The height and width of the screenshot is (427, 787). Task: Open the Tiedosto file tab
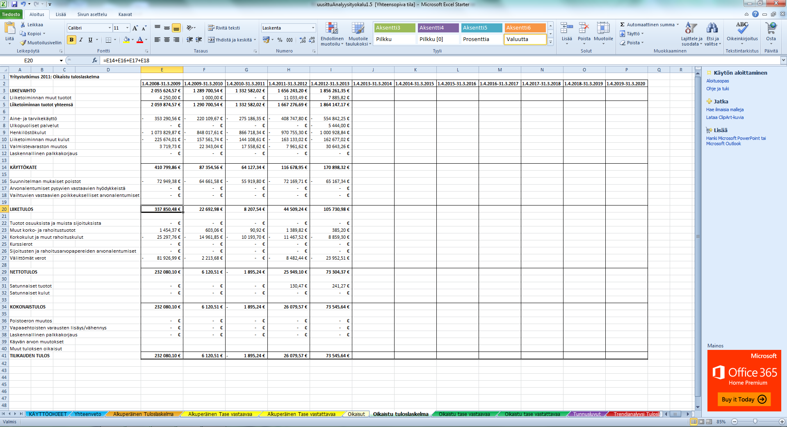click(11, 14)
